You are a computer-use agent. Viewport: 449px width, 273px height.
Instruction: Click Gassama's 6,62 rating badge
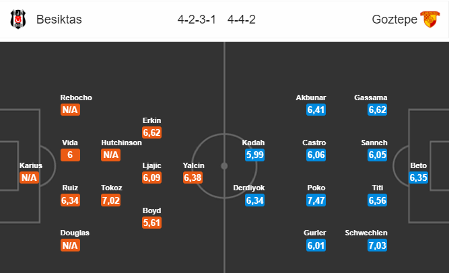[x=378, y=110]
